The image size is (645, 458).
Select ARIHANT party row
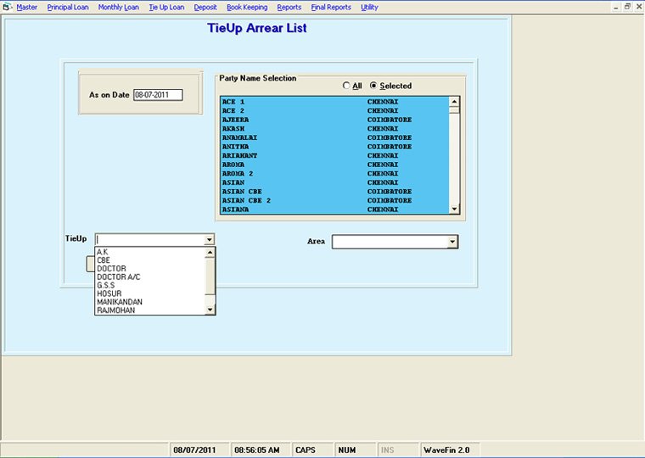click(x=239, y=155)
